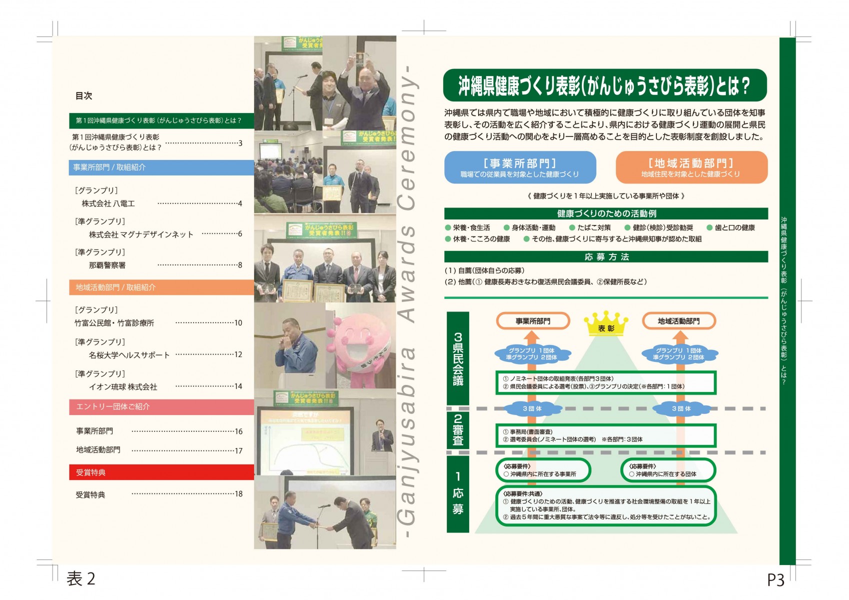Select 株式会社 マグナデザインネット entry

click(x=165, y=234)
